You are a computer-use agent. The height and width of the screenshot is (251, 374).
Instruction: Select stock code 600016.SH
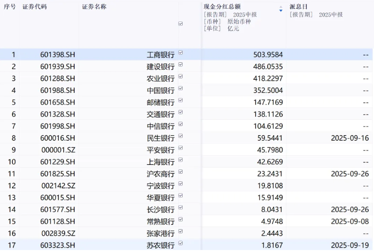[57, 138]
